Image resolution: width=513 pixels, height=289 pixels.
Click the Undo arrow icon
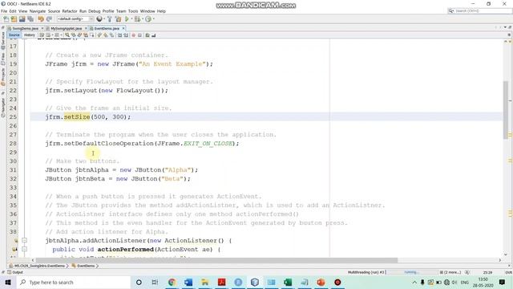coord(41,19)
